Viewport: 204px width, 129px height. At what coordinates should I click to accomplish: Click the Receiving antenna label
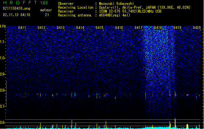tap(75, 15)
